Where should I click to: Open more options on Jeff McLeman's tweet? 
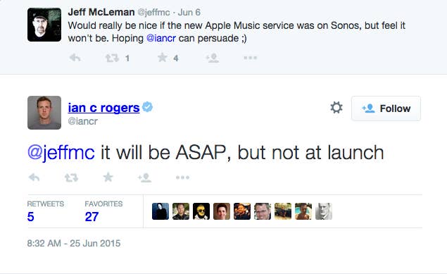251,58
